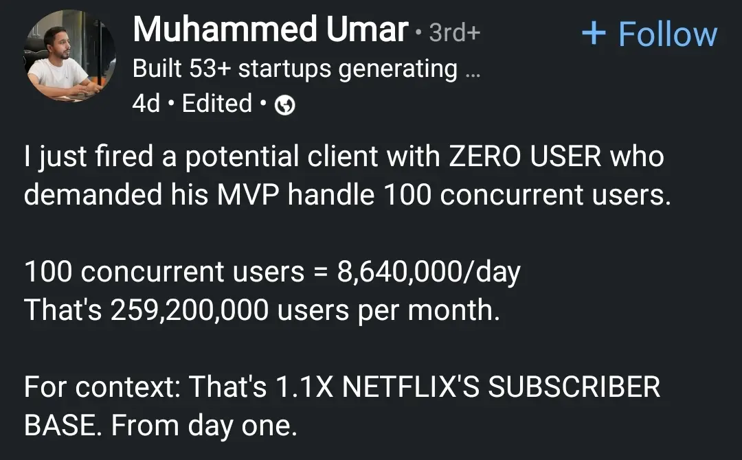This screenshot has height=460, width=742.
Task: Open Muhammed Umar's profile photo
Action: coord(70,58)
